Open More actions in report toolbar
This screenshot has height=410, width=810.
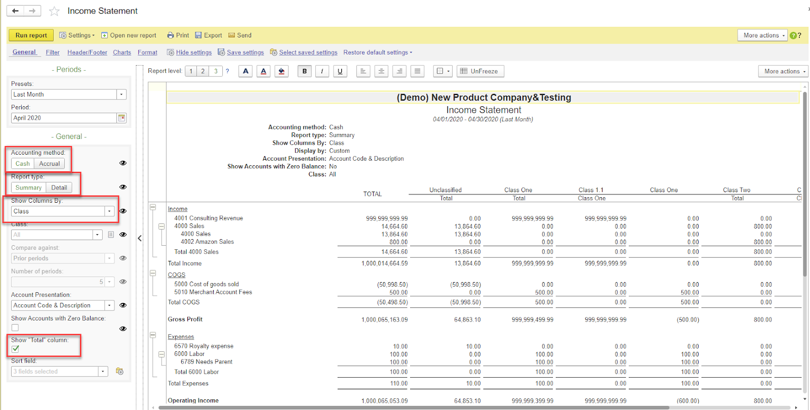pos(783,71)
